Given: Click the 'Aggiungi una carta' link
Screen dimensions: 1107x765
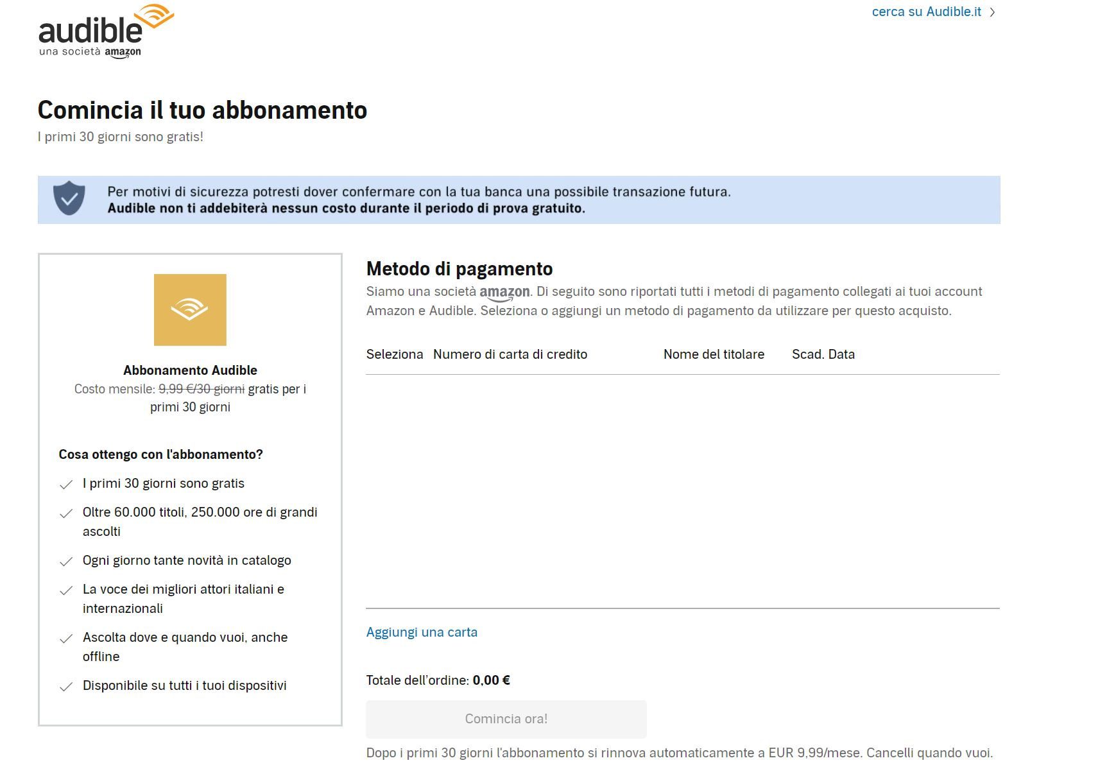Looking at the screenshot, I should [x=422, y=632].
